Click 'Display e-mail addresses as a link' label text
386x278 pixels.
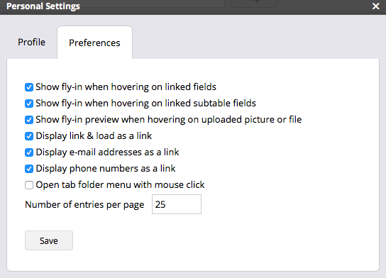pos(107,152)
